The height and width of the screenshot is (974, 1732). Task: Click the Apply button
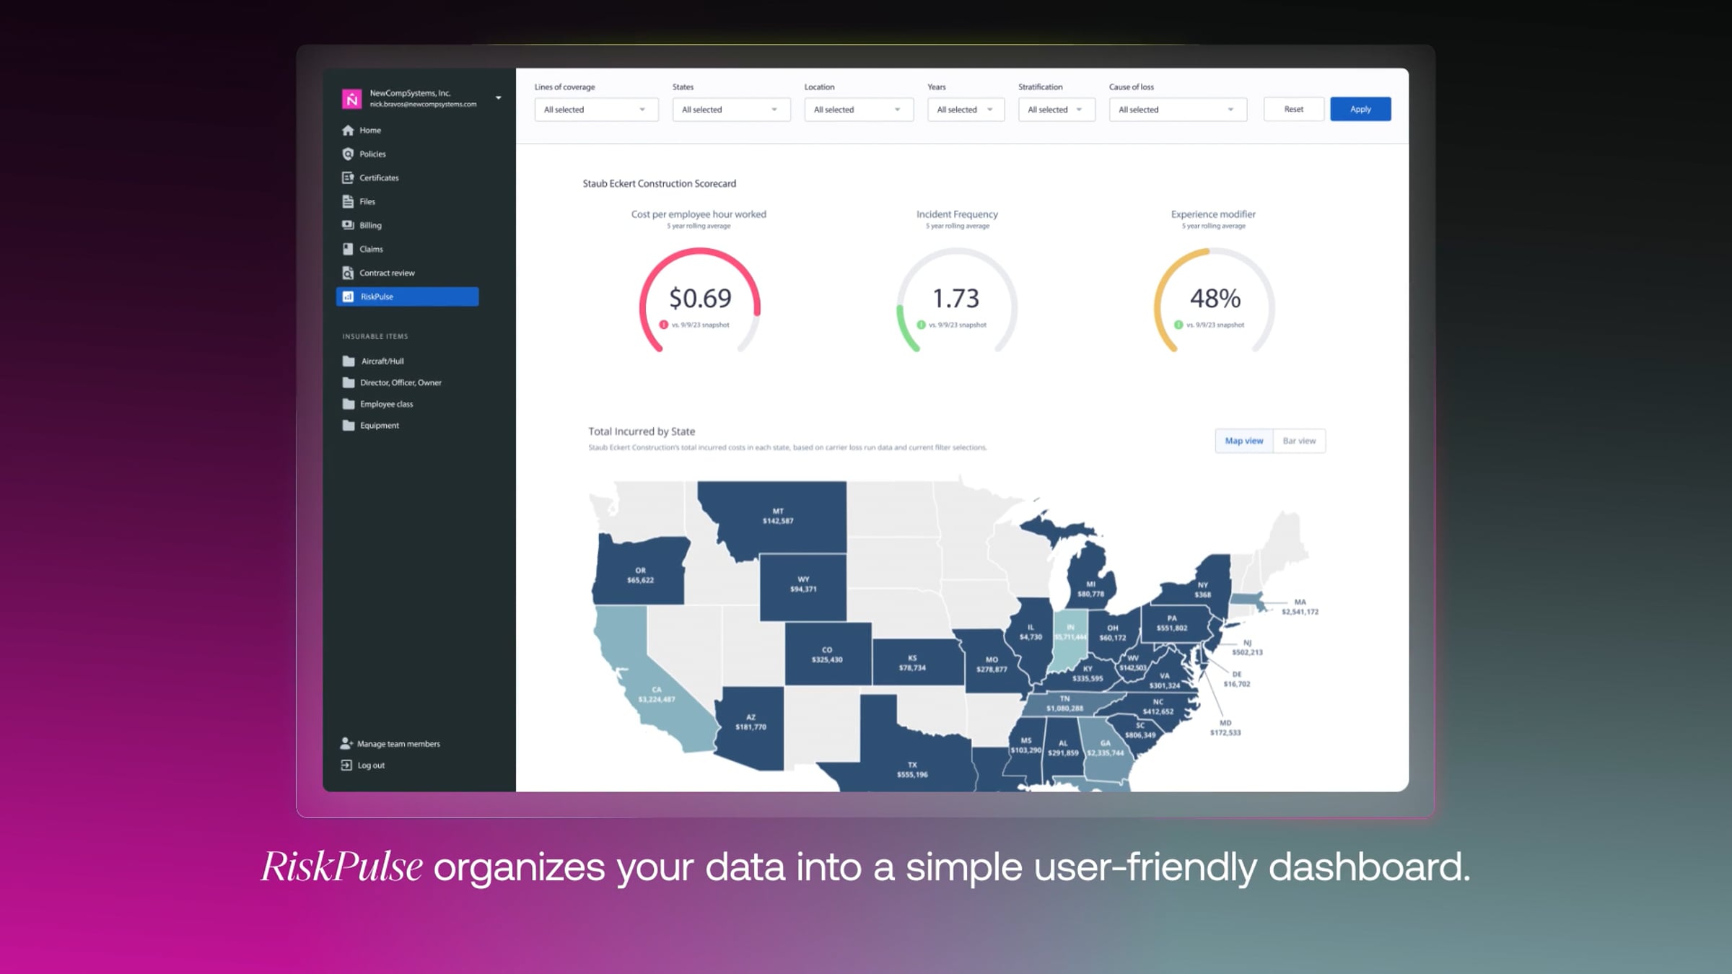(1360, 109)
